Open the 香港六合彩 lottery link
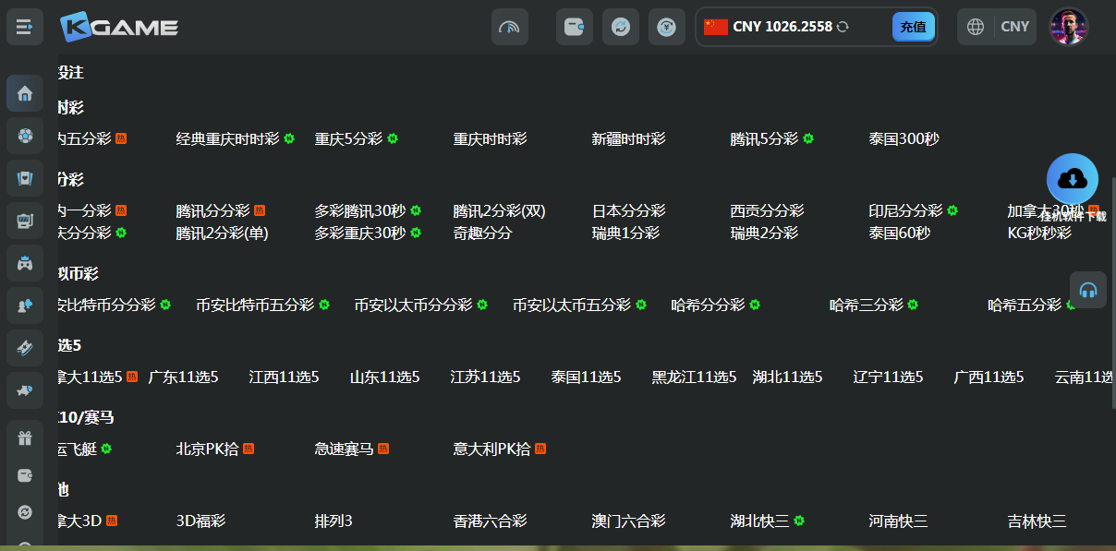 [x=490, y=521]
